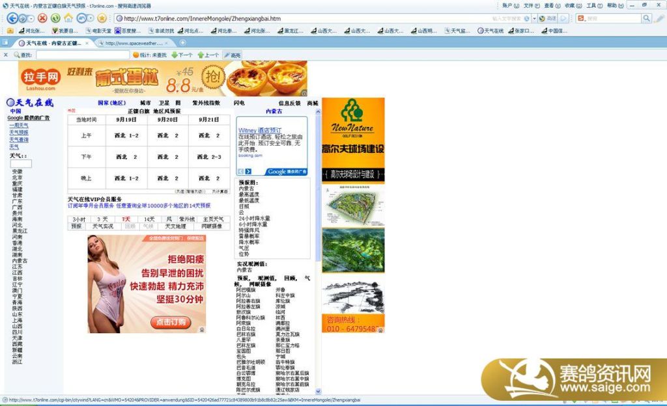Screen dimensions: 667x406
Task: Expand the undo-close tab dropdown arrow
Action: tap(90, 18)
